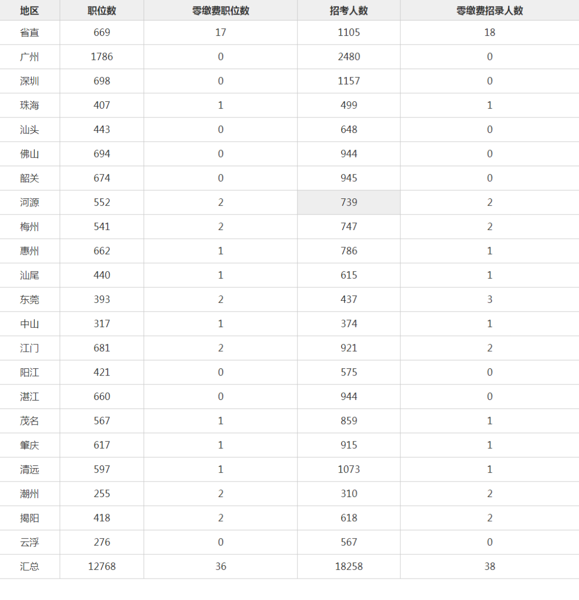Select the highlighted cell 739 for 河源

coord(348,203)
